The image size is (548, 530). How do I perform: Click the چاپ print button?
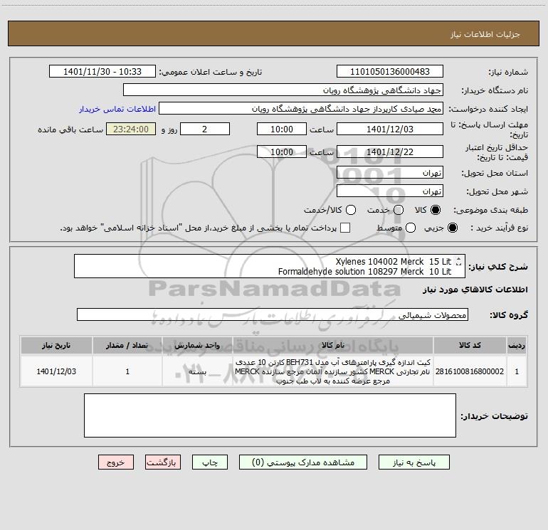tap(210, 462)
